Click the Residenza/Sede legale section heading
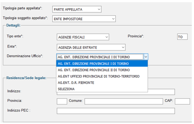194x124 pixels. pyautogui.click(x=26, y=78)
